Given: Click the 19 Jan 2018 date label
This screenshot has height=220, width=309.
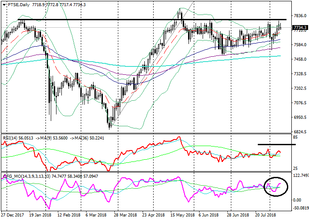Looking at the screenshot, I should coord(40,215).
